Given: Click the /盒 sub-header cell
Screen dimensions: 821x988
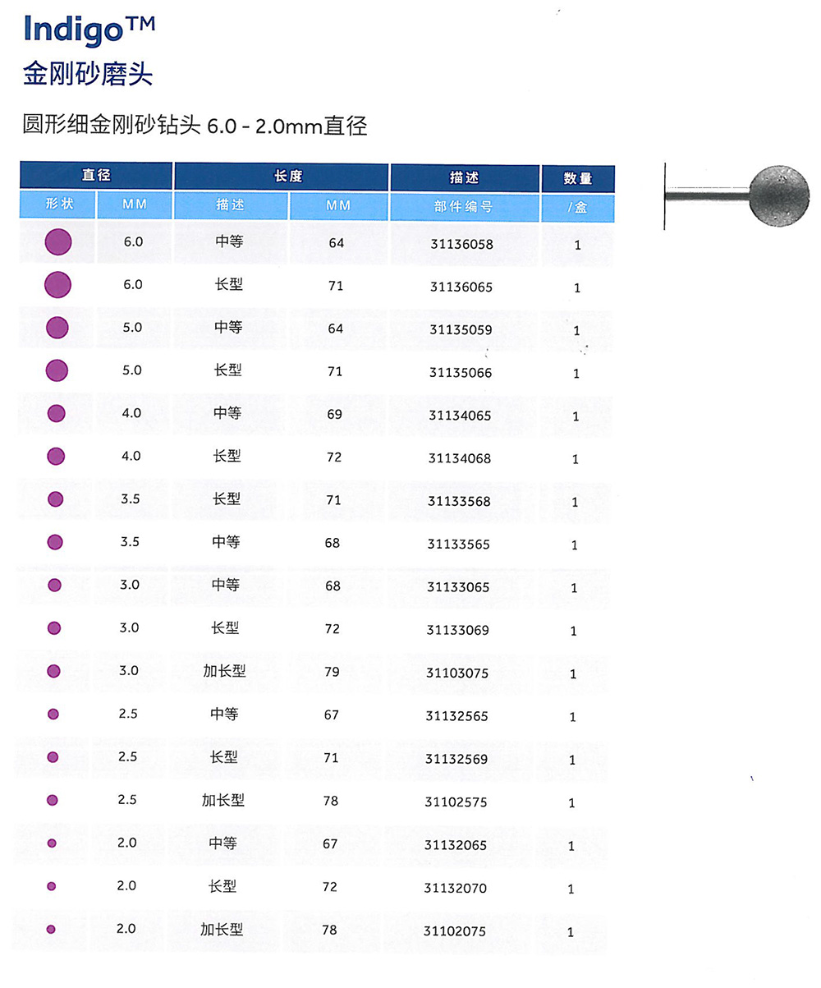Looking at the screenshot, I should [x=578, y=207].
